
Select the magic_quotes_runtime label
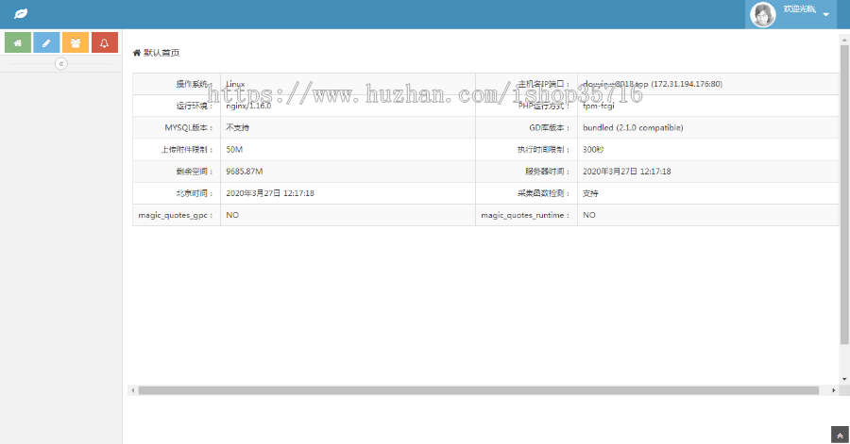[525, 215]
